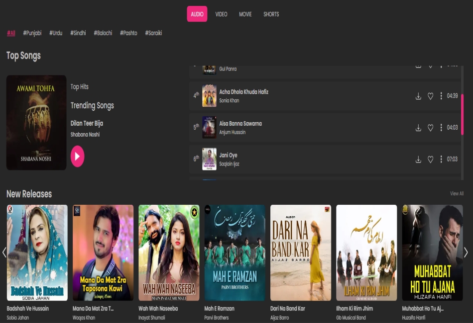This screenshot has height=323, width=473.
Task: Open the options menu for Acha Dhola Khuda Hafiz
Action: (x=441, y=96)
